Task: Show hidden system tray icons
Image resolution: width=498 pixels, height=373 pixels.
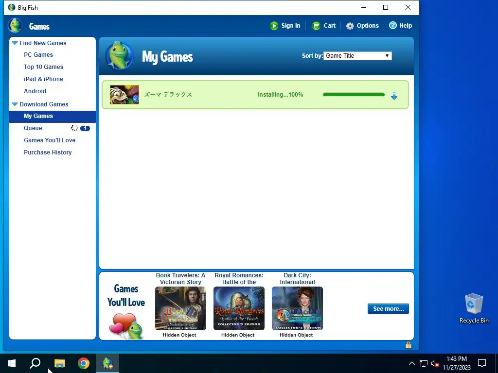Action: (411, 363)
